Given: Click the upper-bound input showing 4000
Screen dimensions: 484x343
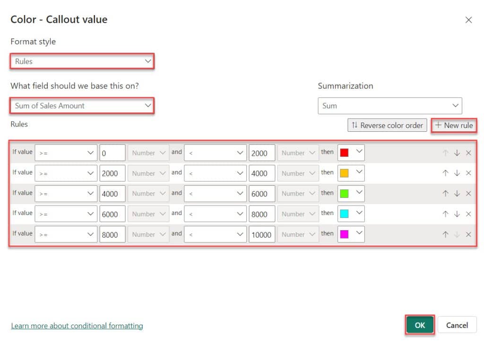Looking at the screenshot, I should [x=262, y=173].
